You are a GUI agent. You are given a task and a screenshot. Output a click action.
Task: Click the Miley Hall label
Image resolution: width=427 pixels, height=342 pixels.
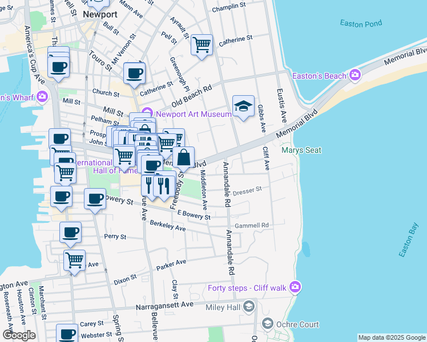tap(223, 307)
